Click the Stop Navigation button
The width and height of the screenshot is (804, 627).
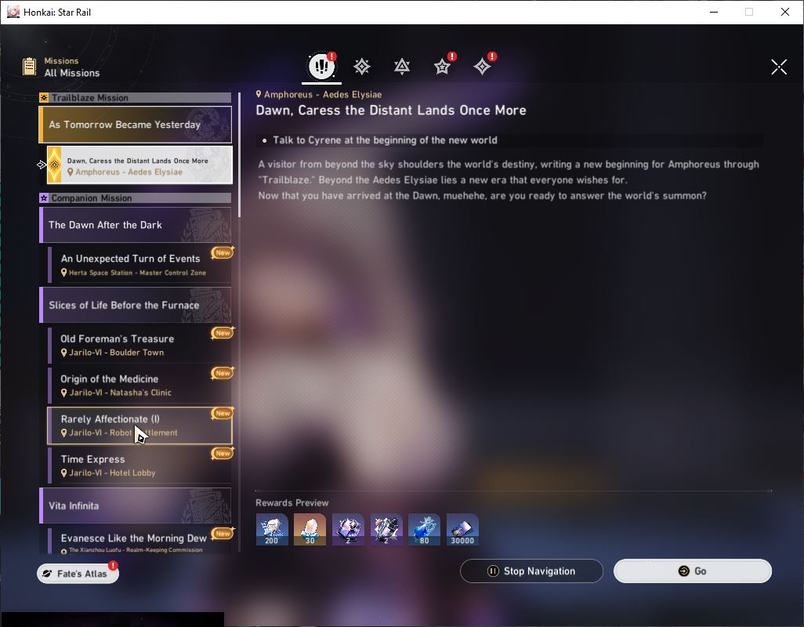point(531,571)
